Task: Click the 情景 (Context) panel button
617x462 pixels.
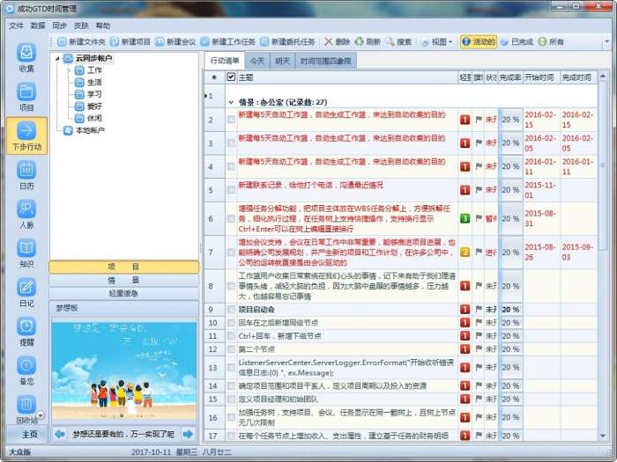Action: 123,280
